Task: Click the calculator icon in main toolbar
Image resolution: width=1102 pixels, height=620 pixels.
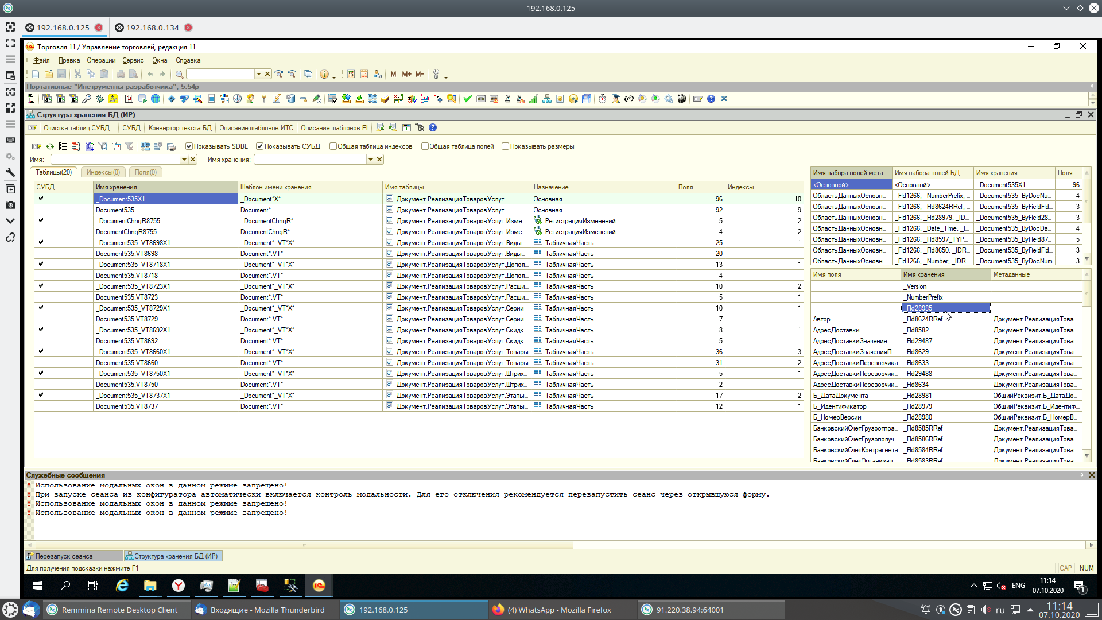Action: [351, 74]
